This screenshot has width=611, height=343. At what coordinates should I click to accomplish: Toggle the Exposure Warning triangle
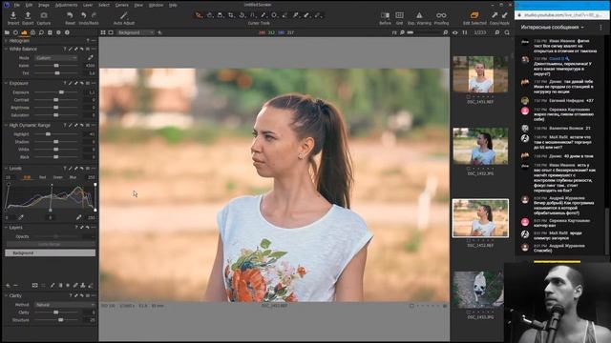(x=419, y=15)
